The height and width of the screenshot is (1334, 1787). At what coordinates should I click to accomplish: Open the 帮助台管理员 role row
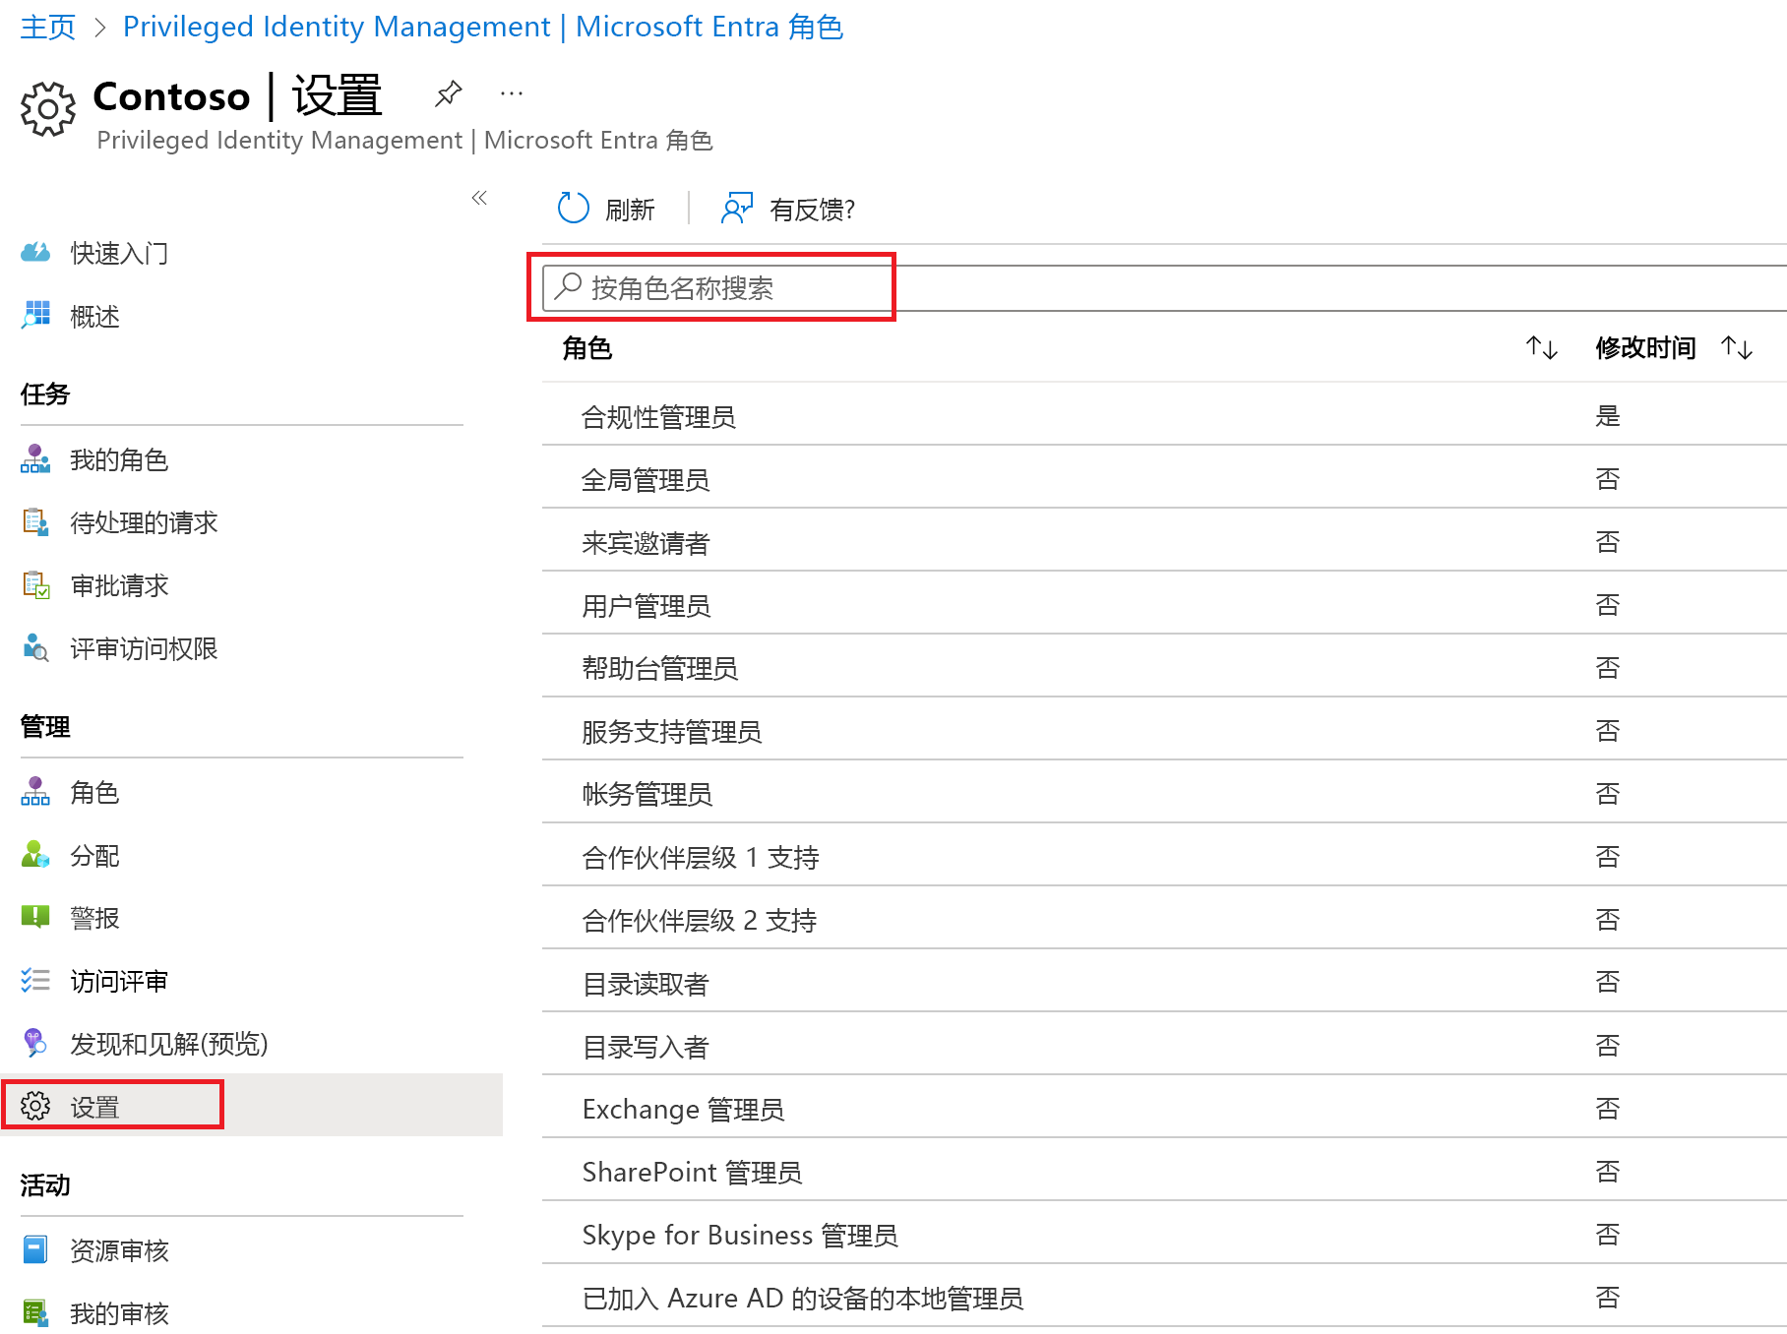coord(1164,668)
